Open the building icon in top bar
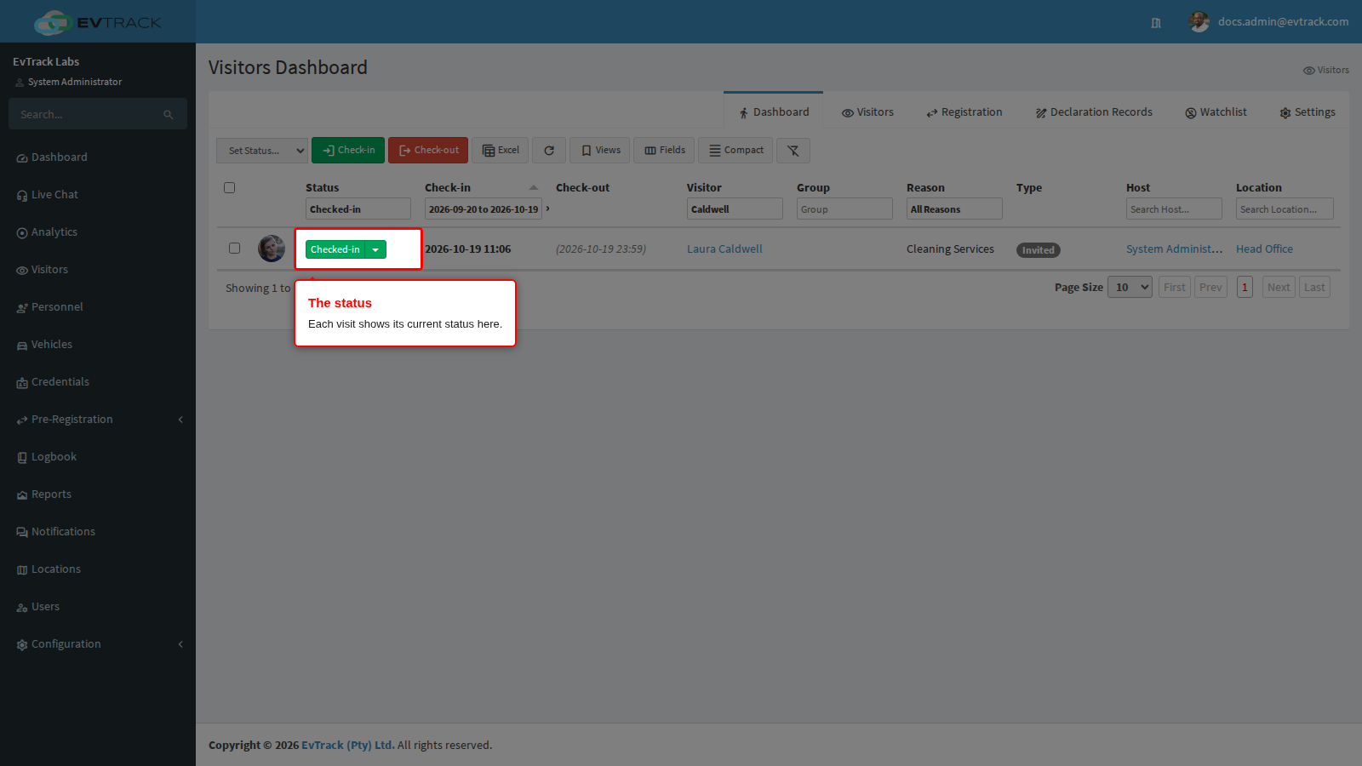 tap(1156, 23)
